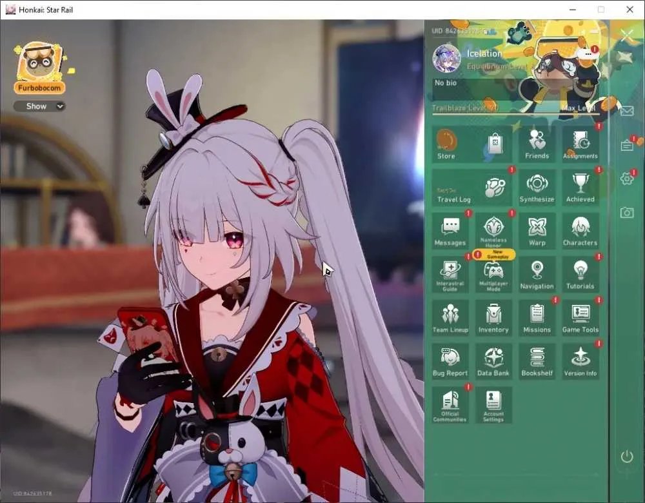Image resolution: width=645 pixels, height=503 pixels.
Task: Click the power logout icon
Action: pyautogui.click(x=626, y=457)
